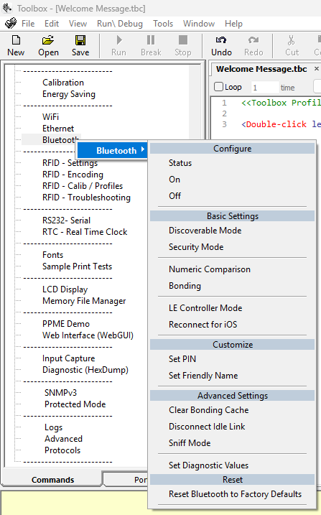Choose Set Diagnostic Values entry
Viewport: 321px width, 515px height.
pyautogui.click(x=208, y=465)
